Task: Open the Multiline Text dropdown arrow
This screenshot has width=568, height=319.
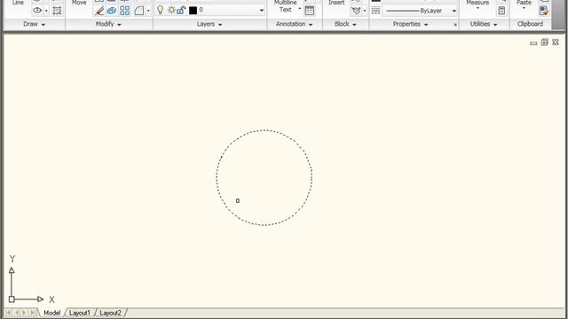Action: 300,9
